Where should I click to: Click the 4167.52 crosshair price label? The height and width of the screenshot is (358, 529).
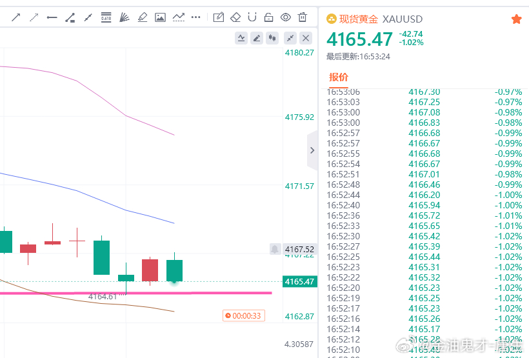tap(299, 250)
